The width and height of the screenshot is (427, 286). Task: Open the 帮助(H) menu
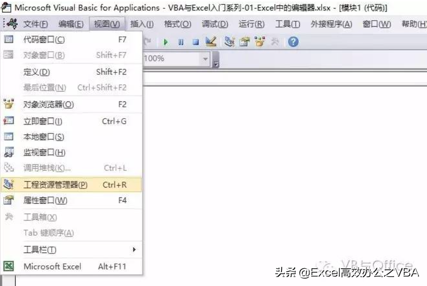pyautogui.click(x=414, y=24)
